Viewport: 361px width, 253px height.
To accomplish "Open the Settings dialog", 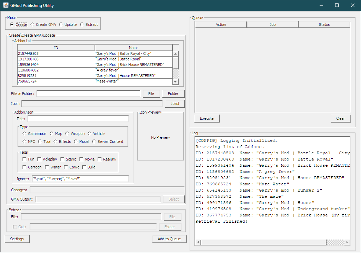I will [17, 239].
